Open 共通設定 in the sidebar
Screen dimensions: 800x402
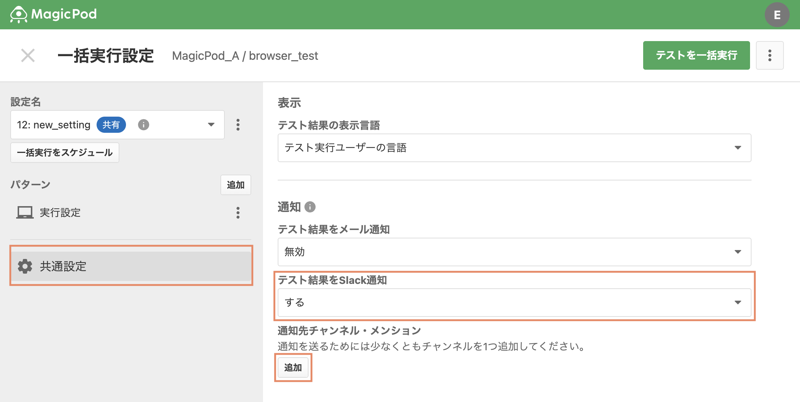tap(131, 266)
